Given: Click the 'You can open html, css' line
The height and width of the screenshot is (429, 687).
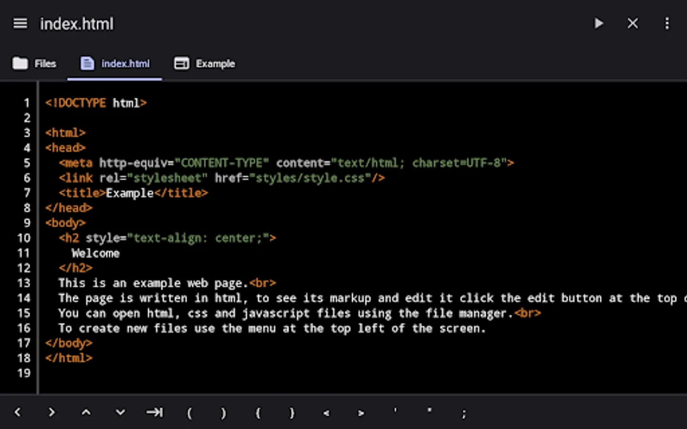Looking at the screenshot, I should [x=300, y=313].
